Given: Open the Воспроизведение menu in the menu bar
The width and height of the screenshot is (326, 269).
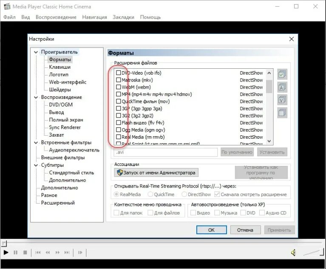Looking at the screenshot, I should tap(56, 17).
